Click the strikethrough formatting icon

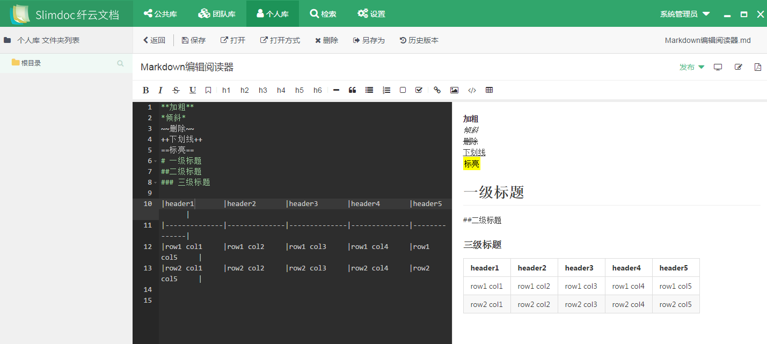pyautogui.click(x=176, y=90)
